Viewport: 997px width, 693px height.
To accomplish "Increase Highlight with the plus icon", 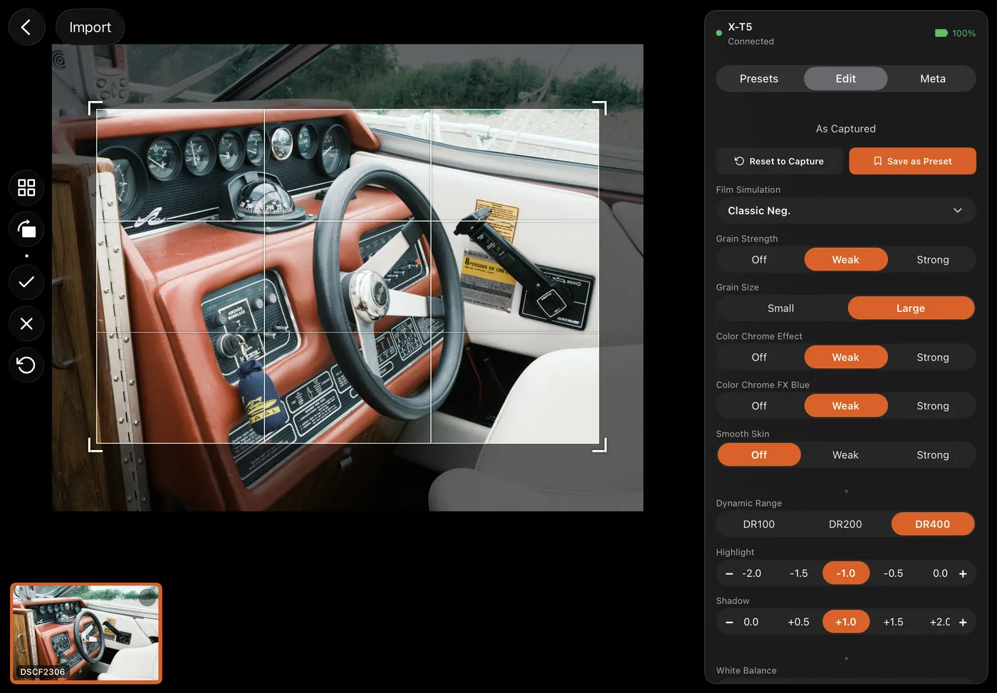I will [x=963, y=573].
